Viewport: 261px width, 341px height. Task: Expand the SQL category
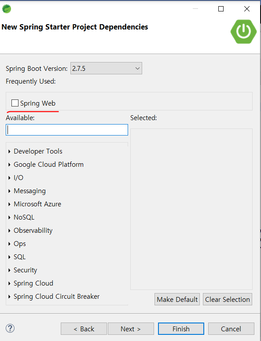click(9, 257)
